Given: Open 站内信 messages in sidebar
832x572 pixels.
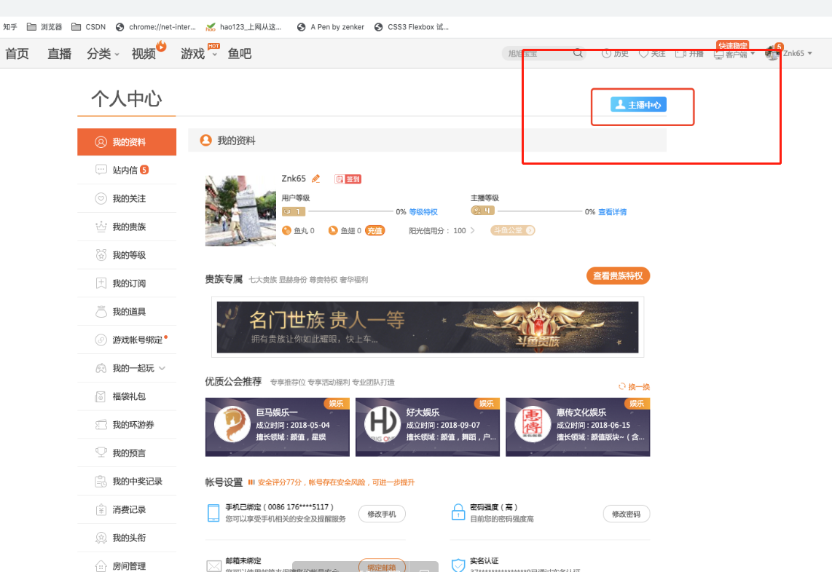Looking at the screenshot, I should click(x=127, y=170).
